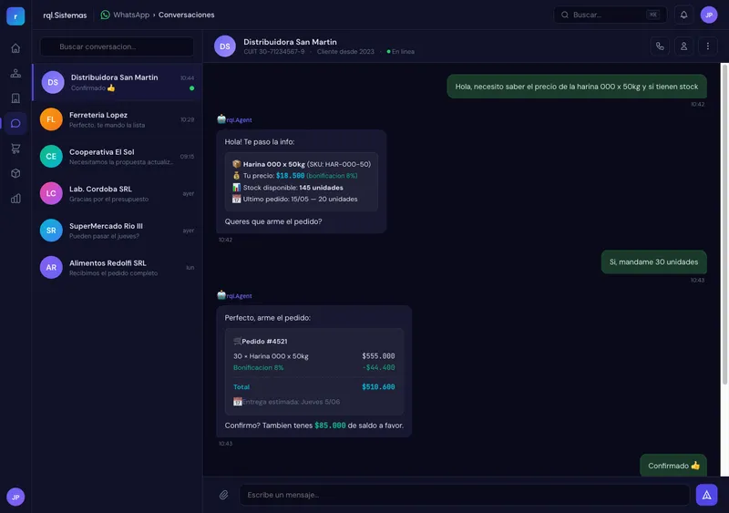The width and height of the screenshot is (729, 513).
Task: Click the 'Si, mandame 30 unidades' message
Action: (653, 262)
